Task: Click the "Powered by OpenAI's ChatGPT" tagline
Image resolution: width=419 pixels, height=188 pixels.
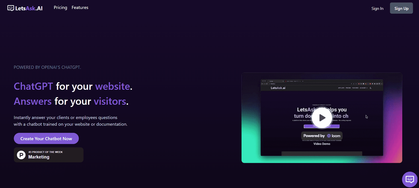Action: [47, 67]
